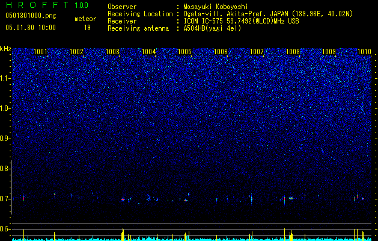Click the 1006 time axis marker

pos(221,52)
